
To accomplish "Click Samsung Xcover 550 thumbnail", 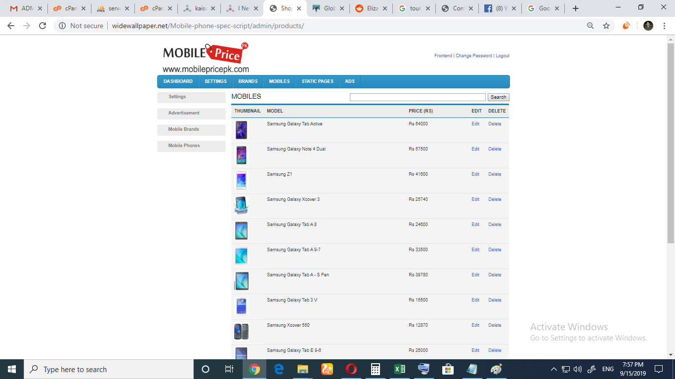I will [x=241, y=332].
